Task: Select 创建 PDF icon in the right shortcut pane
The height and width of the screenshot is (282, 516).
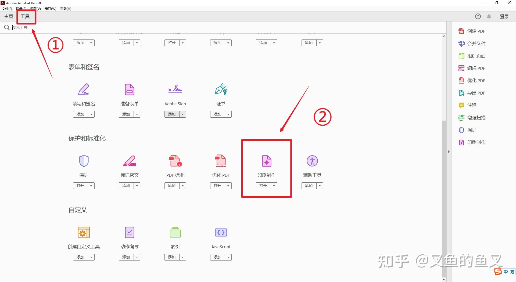Action: point(461,31)
